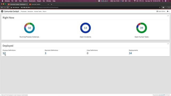Collapse the Right Now section

click(x=168, y=16)
